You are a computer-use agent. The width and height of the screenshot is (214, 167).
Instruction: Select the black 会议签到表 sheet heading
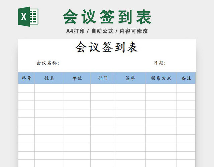coord(107,47)
